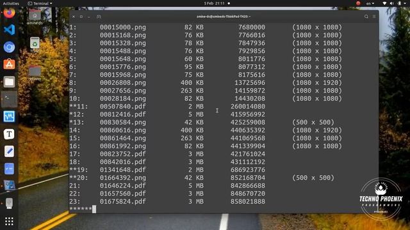This screenshot has height=230, width=410.
Task: Click the red recording indicator in top bar
Action: click(x=358, y=3)
